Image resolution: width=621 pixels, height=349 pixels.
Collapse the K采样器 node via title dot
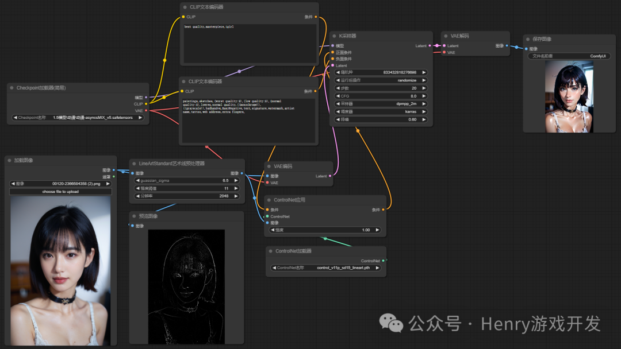coord(334,36)
